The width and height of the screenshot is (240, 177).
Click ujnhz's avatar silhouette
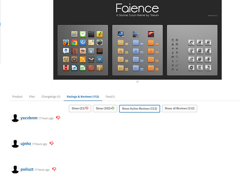15,144
